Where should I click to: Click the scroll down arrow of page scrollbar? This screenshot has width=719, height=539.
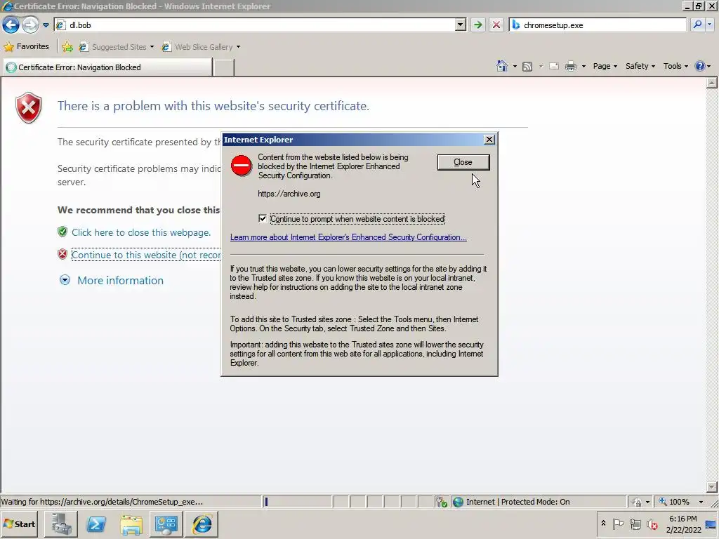coord(712,487)
